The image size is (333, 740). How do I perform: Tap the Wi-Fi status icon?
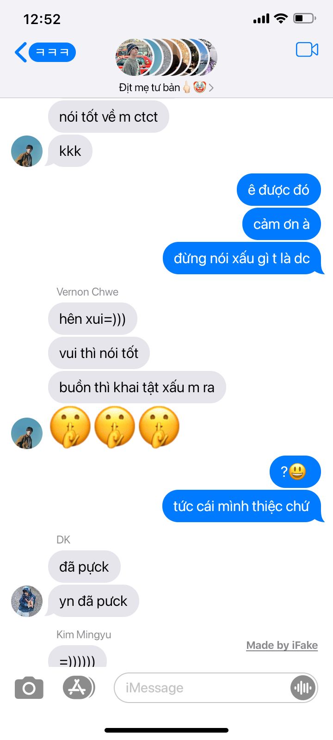(x=280, y=18)
